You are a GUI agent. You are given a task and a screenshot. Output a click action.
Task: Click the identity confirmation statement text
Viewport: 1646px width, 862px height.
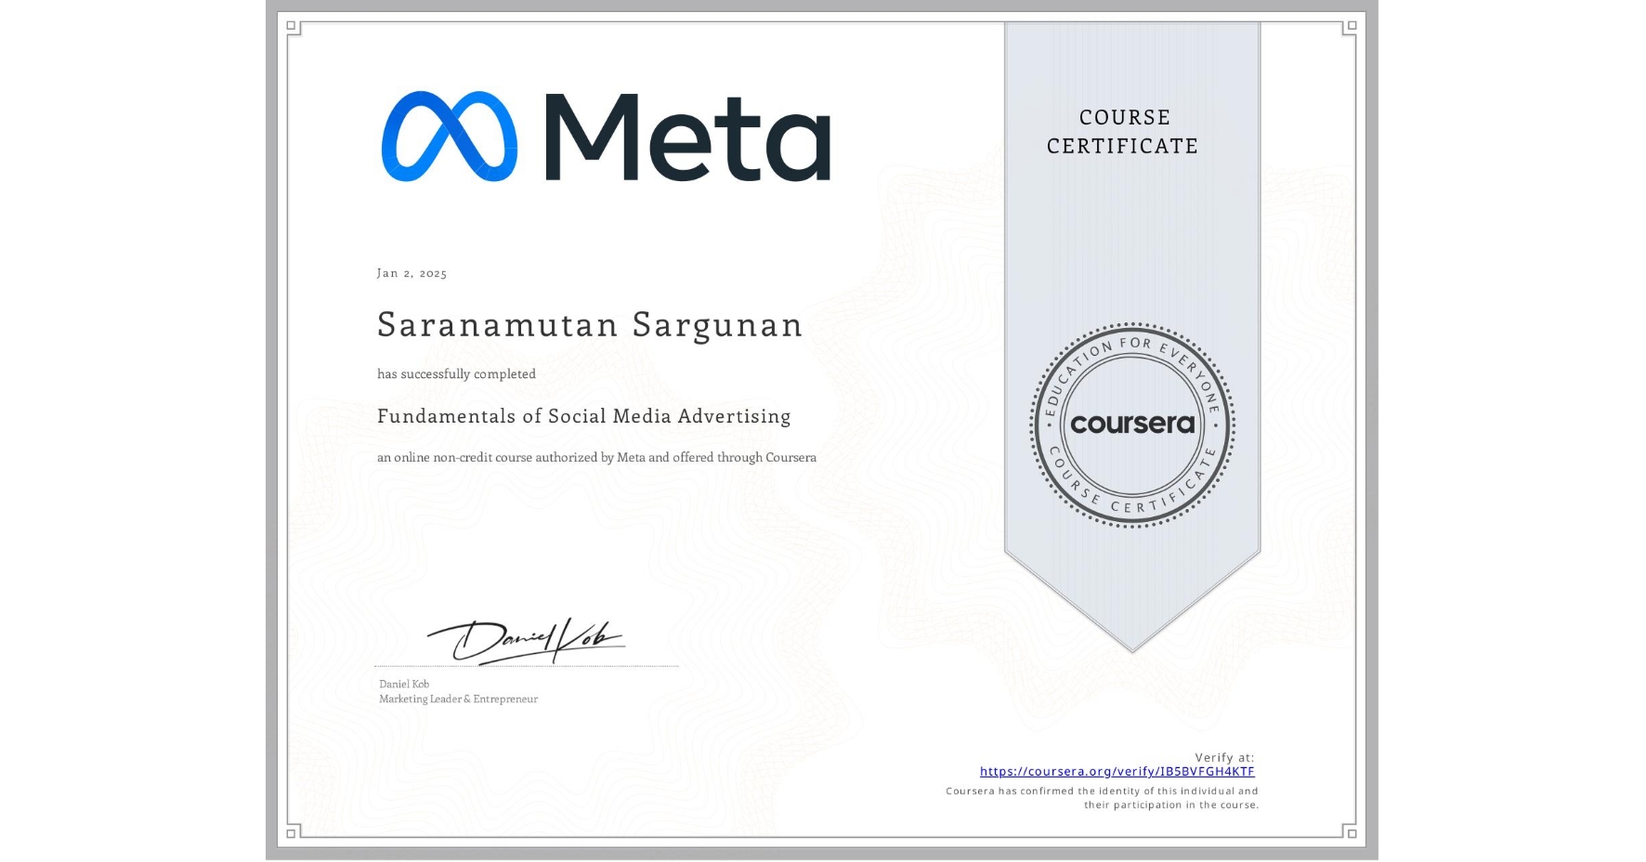[x=1099, y=797]
